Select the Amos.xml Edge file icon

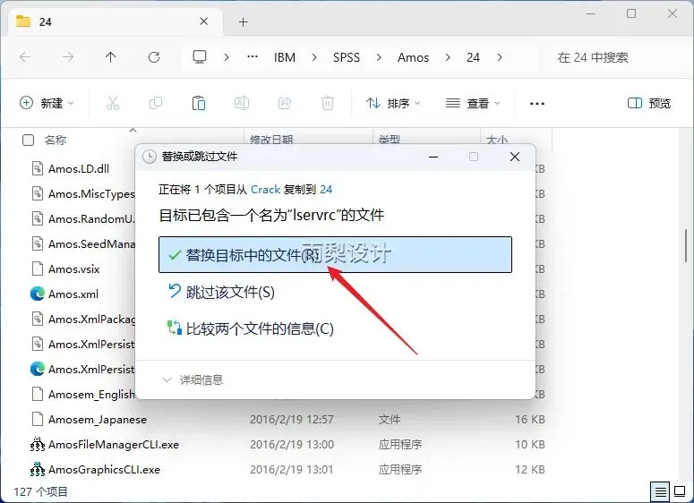point(38,294)
